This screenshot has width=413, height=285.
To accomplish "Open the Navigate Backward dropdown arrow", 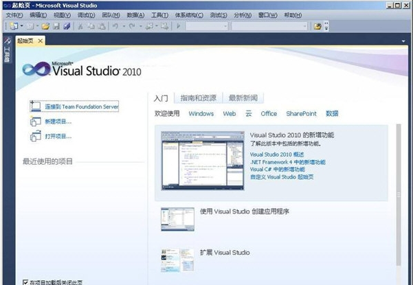I will click(x=157, y=26).
